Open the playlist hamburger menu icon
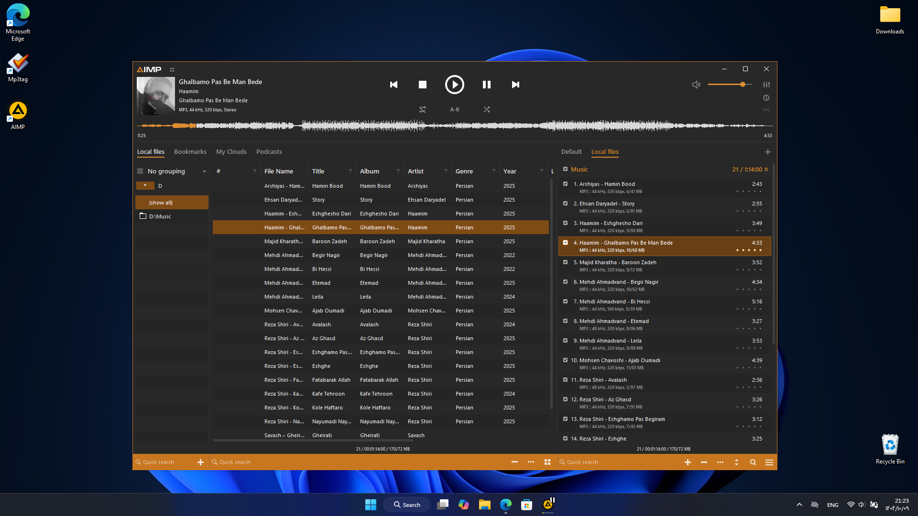This screenshot has width=918, height=516. click(769, 462)
